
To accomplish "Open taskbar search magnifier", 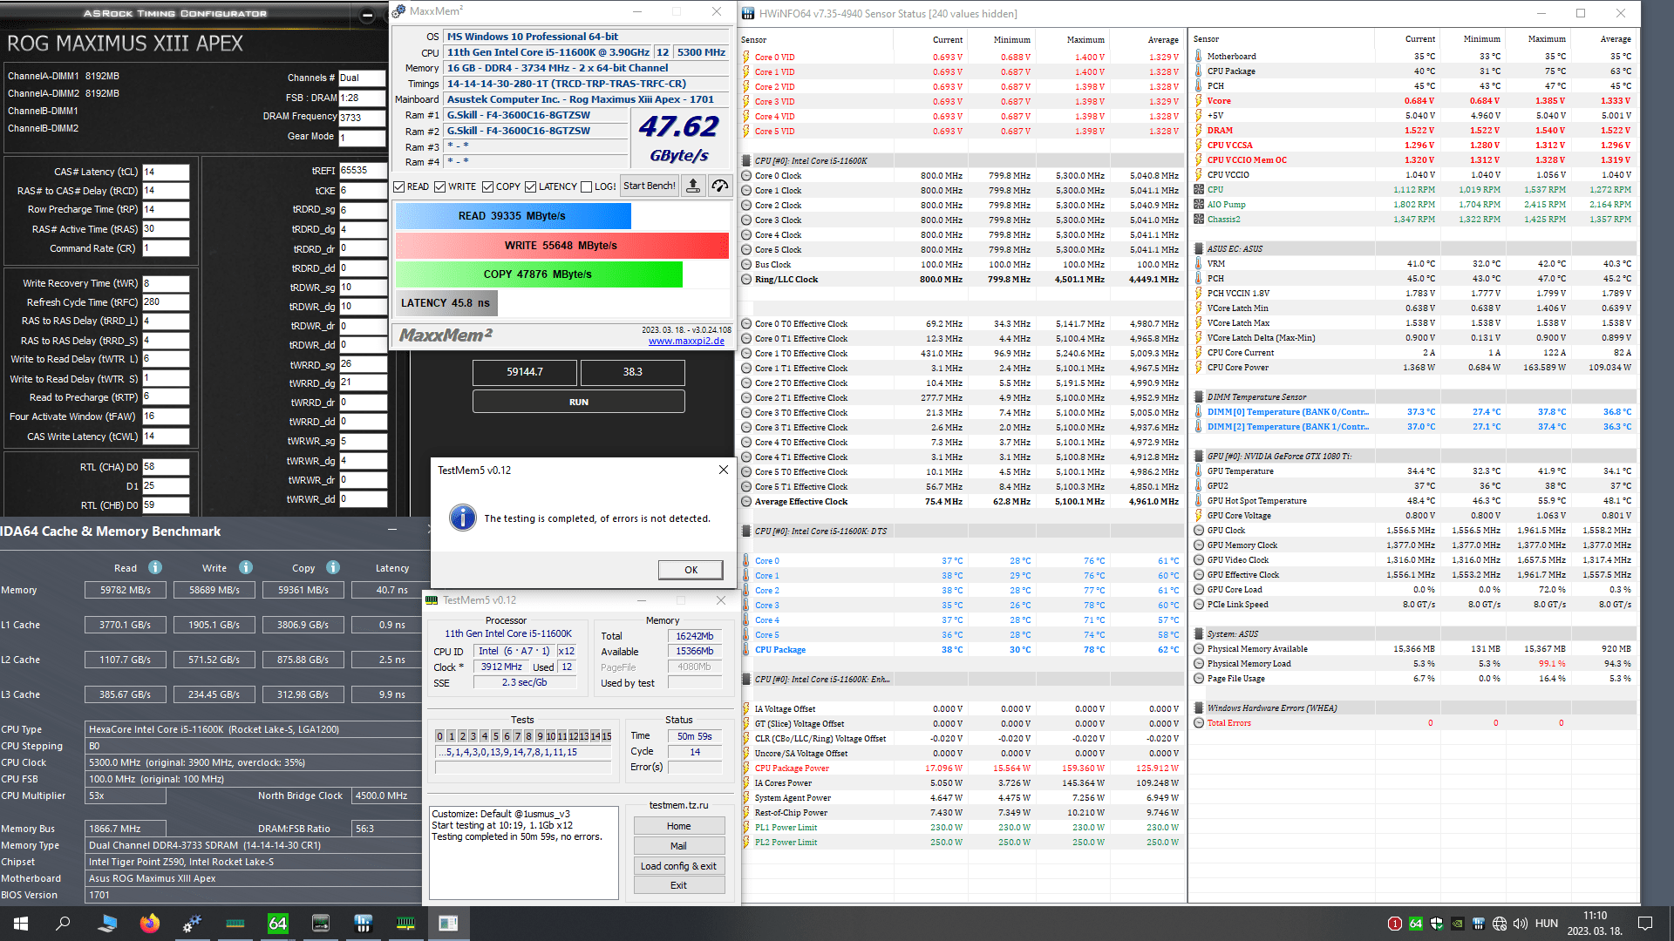I will pos(63,924).
